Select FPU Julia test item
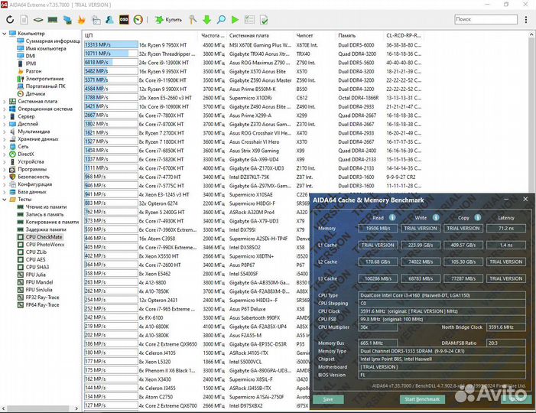 (37, 274)
